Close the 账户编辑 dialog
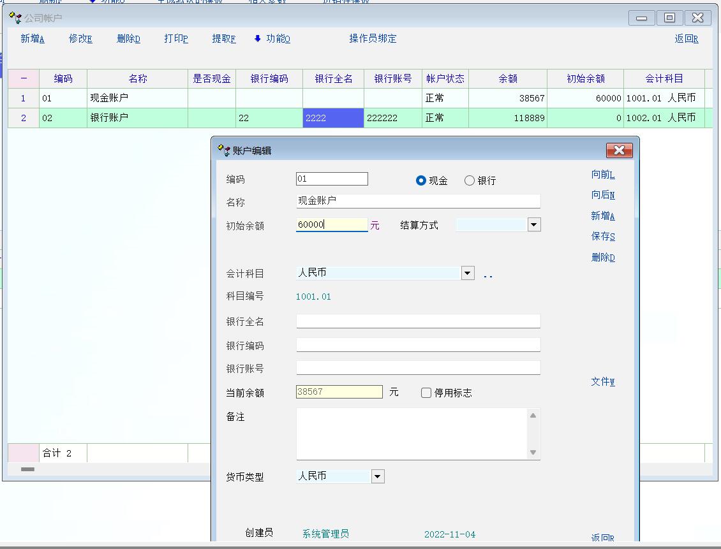Image resolution: width=721 pixels, height=549 pixels. [x=619, y=150]
